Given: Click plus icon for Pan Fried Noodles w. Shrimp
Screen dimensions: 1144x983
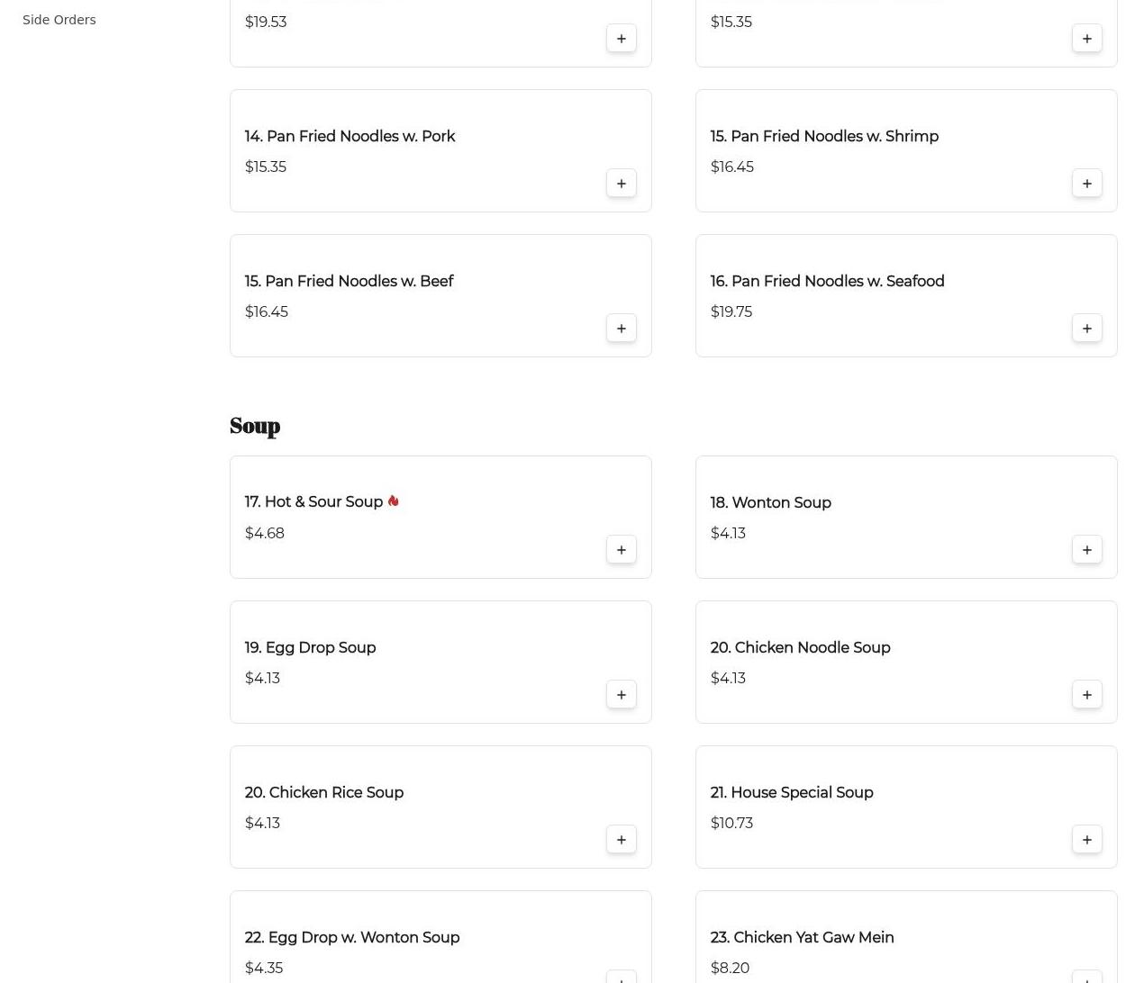Looking at the screenshot, I should coord(1086,183).
